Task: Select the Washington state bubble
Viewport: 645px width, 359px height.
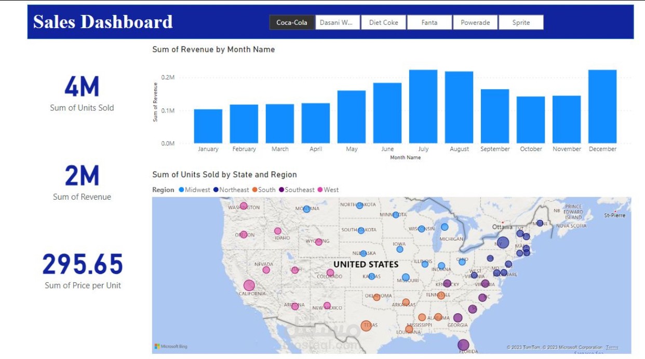Action: click(244, 206)
